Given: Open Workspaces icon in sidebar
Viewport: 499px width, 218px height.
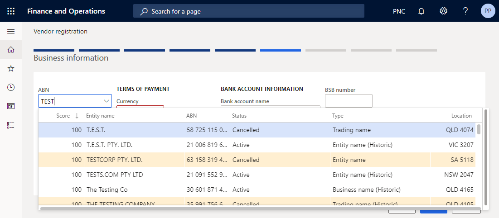Looking at the screenshot, I should [11, 106].
